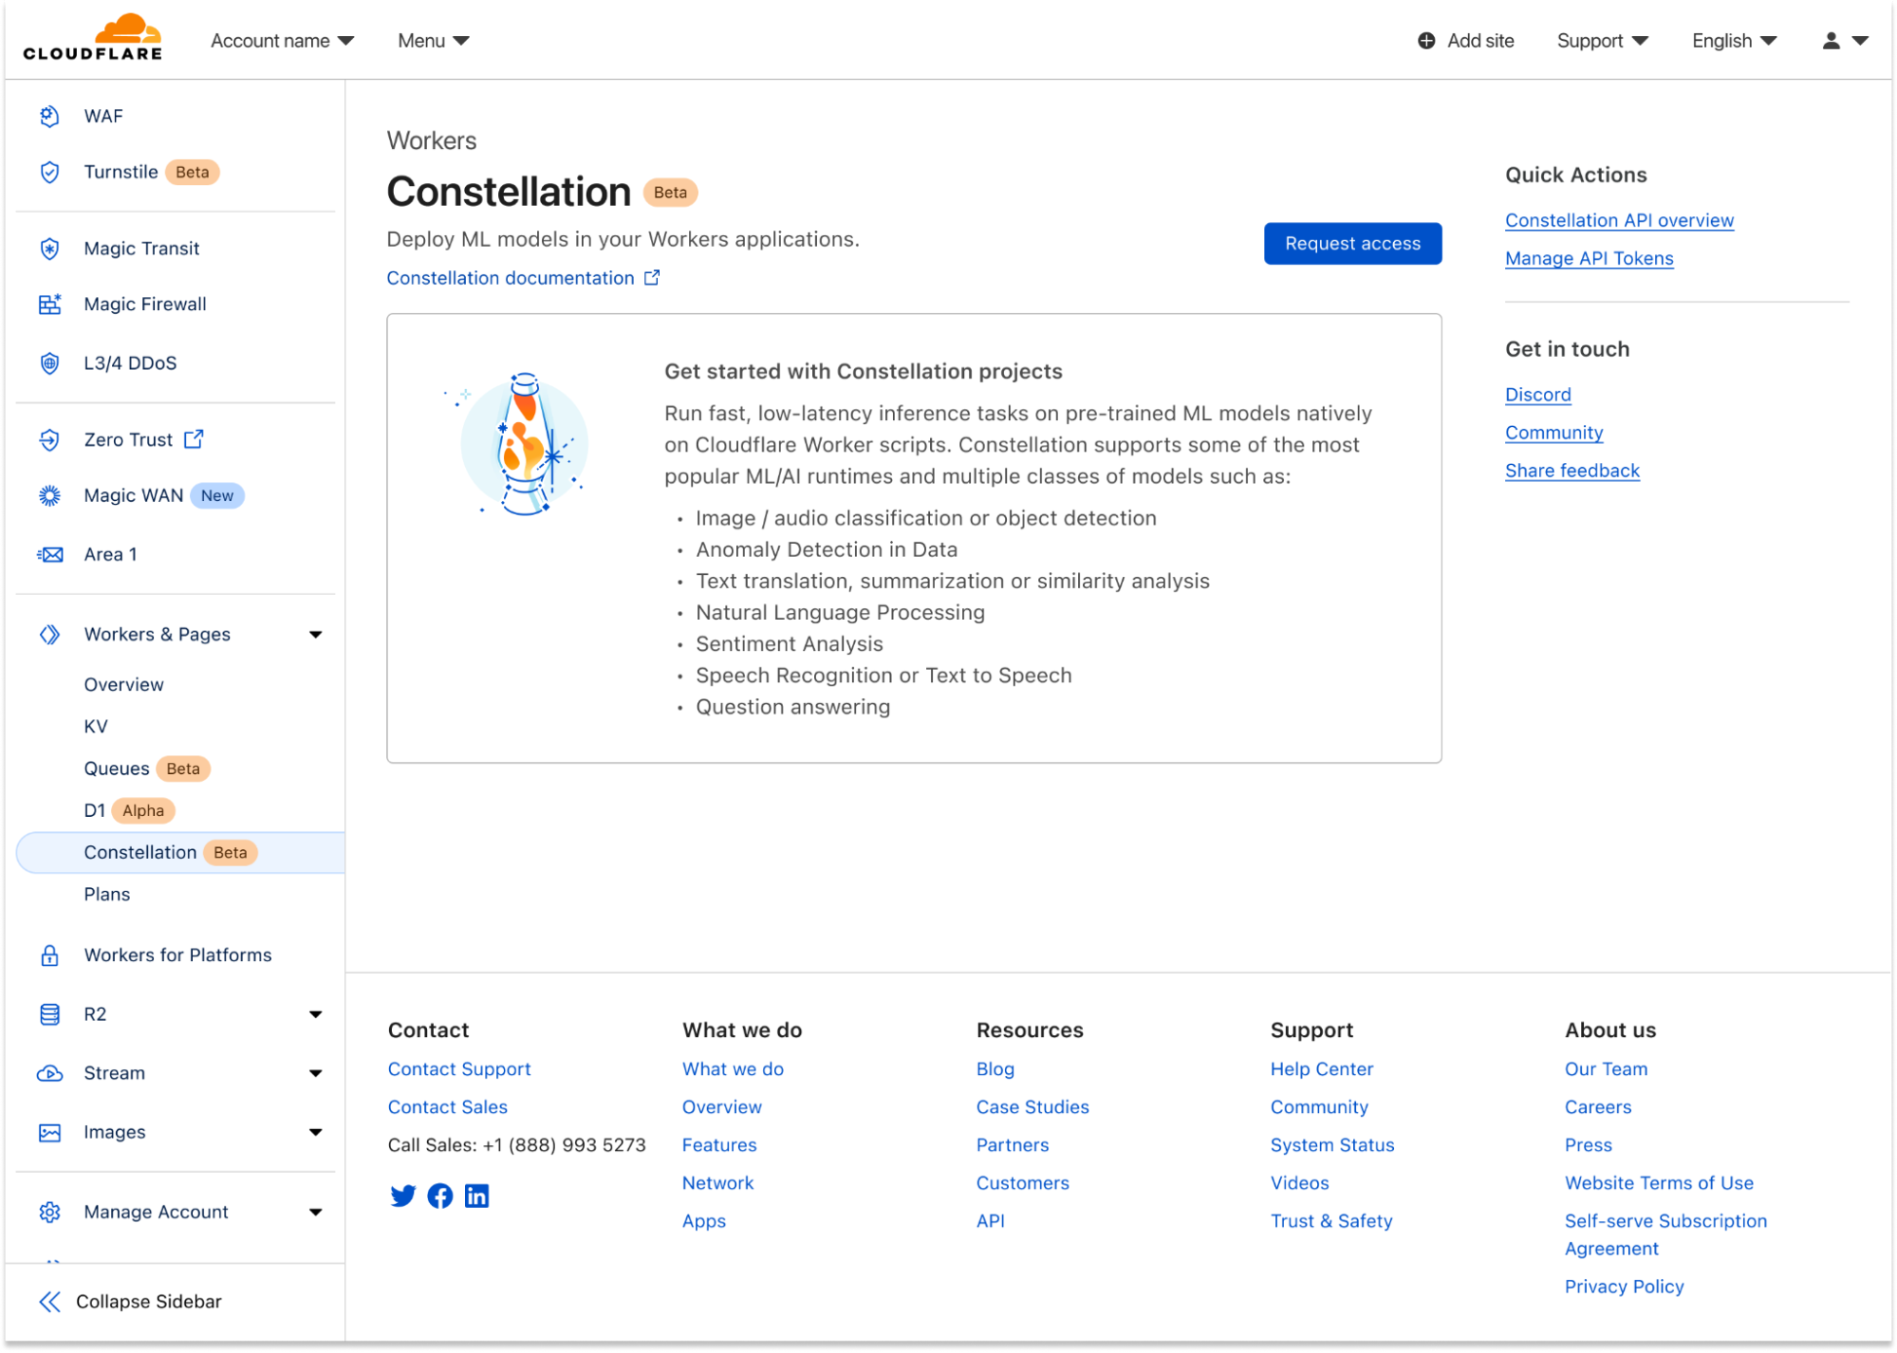Viewport: 1897px width, 1353px height.
Task: Collapse the Workers & Pages section
Action: 315,635
